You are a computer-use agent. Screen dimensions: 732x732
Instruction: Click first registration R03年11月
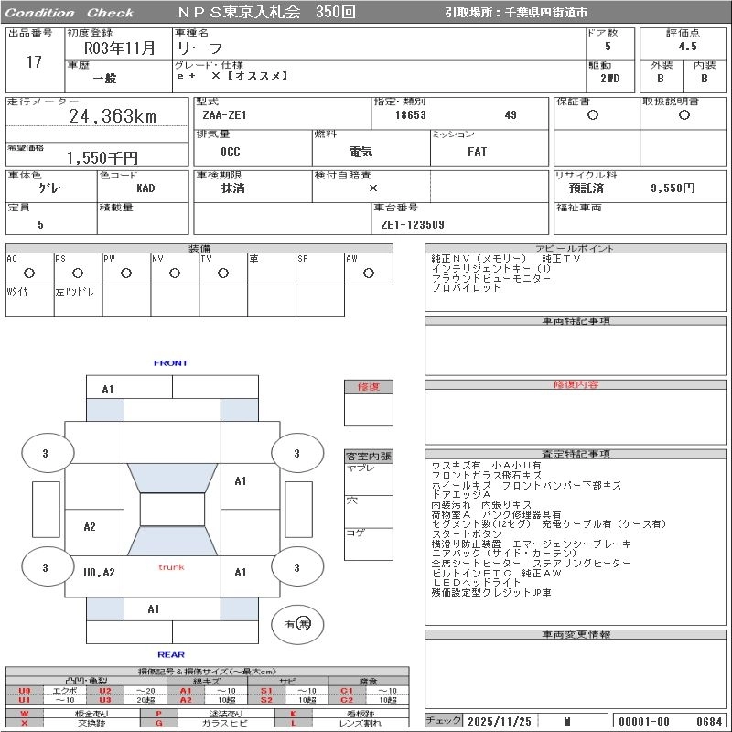(120, 48)
